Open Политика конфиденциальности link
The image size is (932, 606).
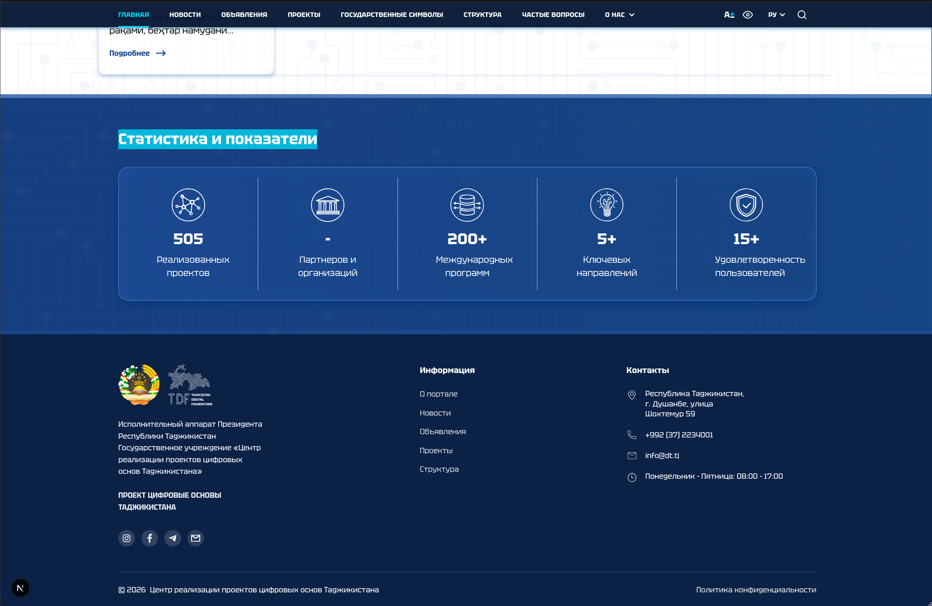tap(756, 590)
